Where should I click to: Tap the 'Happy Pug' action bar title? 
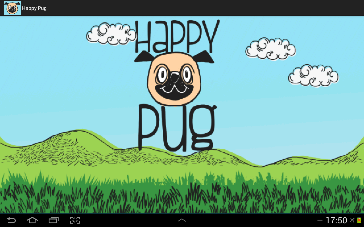pos(34,8)
